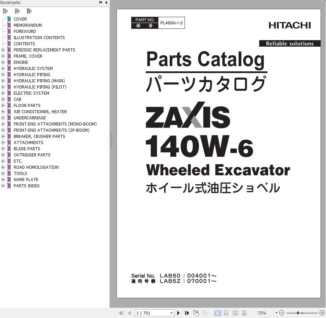
Task: Click the previous view icon
Action: tap(196, 313)
